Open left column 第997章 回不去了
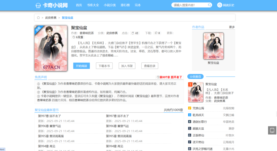This screenshot has width=277, height=151. pos(50,116)
